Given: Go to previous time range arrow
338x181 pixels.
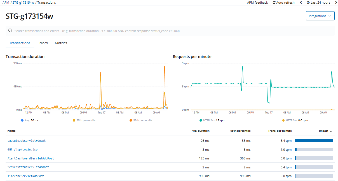Looking at the screenshot, I should 301,3.
